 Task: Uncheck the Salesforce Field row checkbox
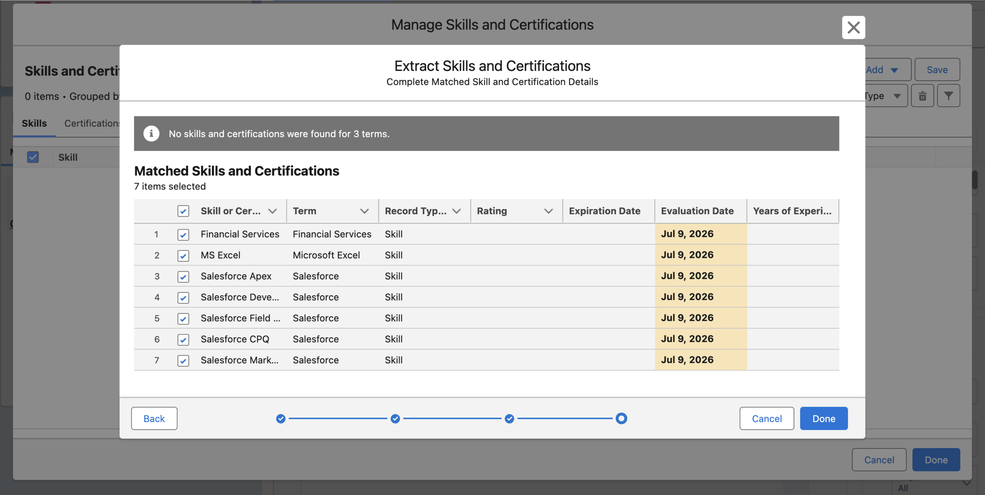pyautogui.click(x=183, y=318)
